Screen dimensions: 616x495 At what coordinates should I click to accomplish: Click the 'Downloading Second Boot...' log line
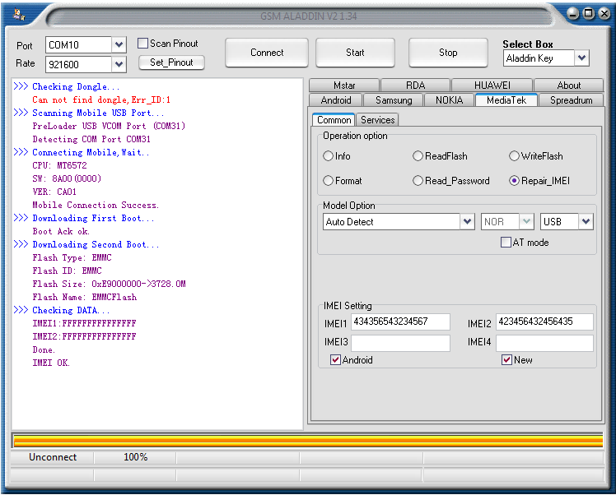(96, 244)
